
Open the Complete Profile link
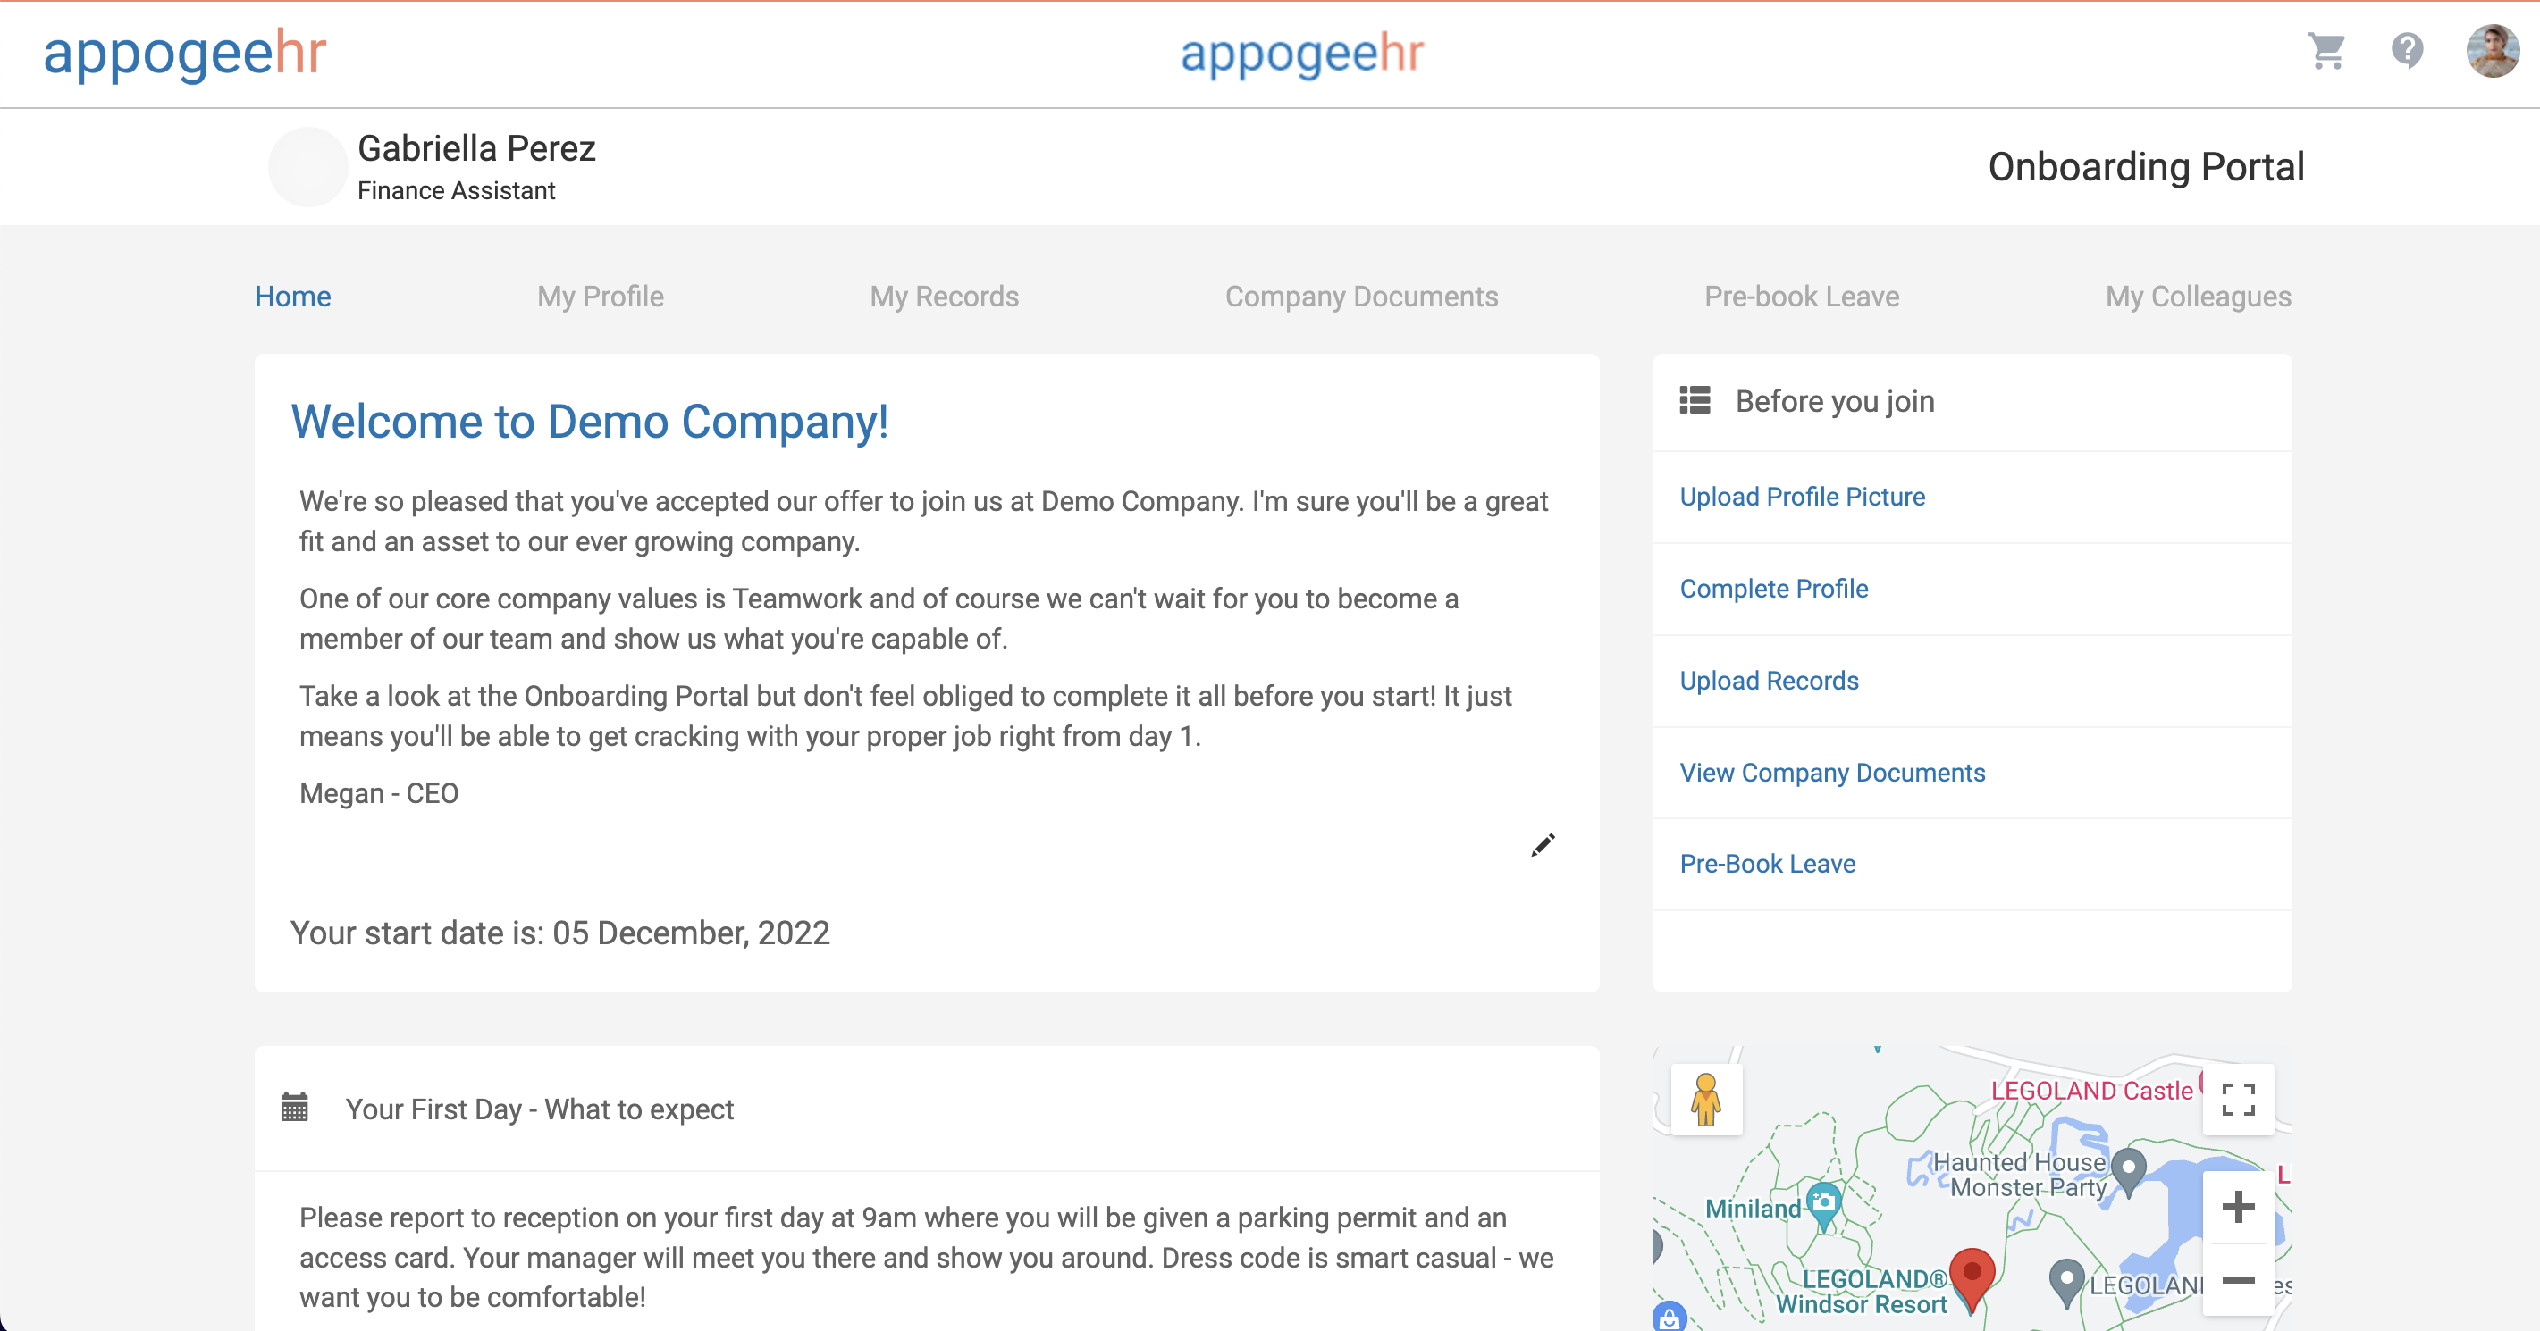(1773, 588)
